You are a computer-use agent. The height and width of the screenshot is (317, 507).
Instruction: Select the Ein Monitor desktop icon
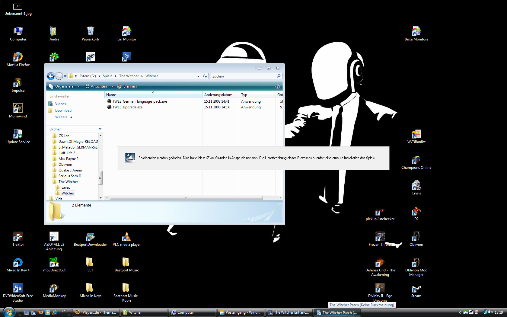[127, 34]
